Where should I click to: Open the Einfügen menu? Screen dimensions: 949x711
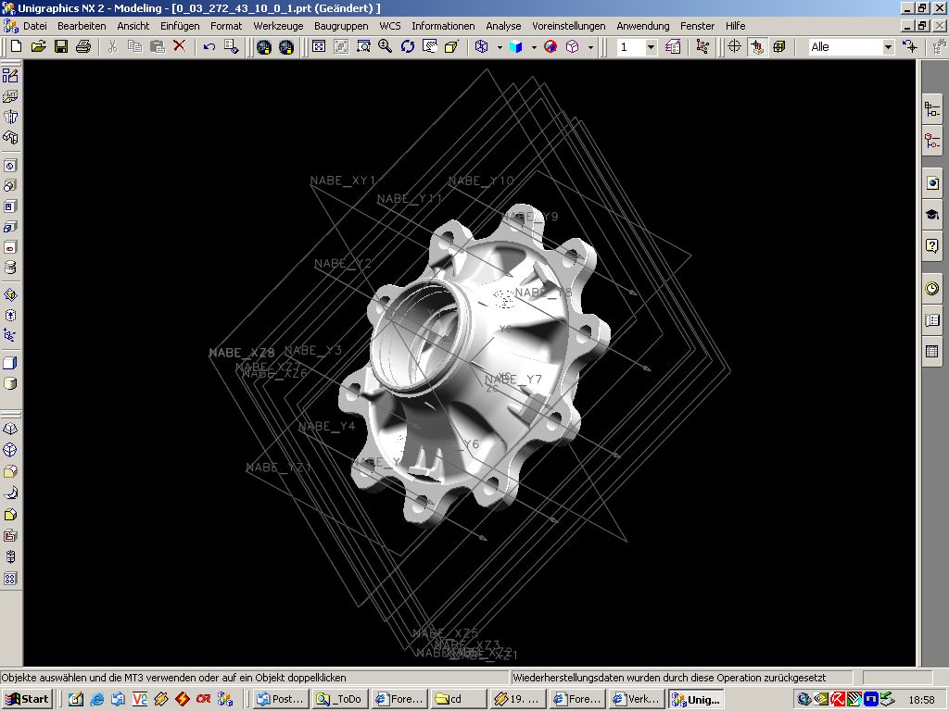(179, 26)
